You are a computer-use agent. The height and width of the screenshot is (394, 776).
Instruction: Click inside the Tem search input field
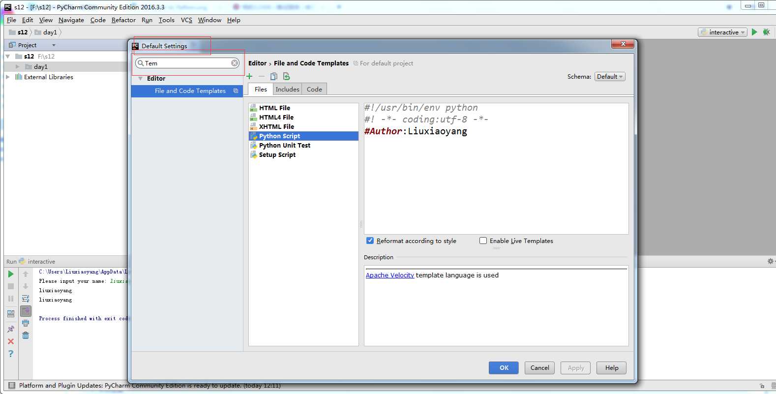[x=187, y=63]
